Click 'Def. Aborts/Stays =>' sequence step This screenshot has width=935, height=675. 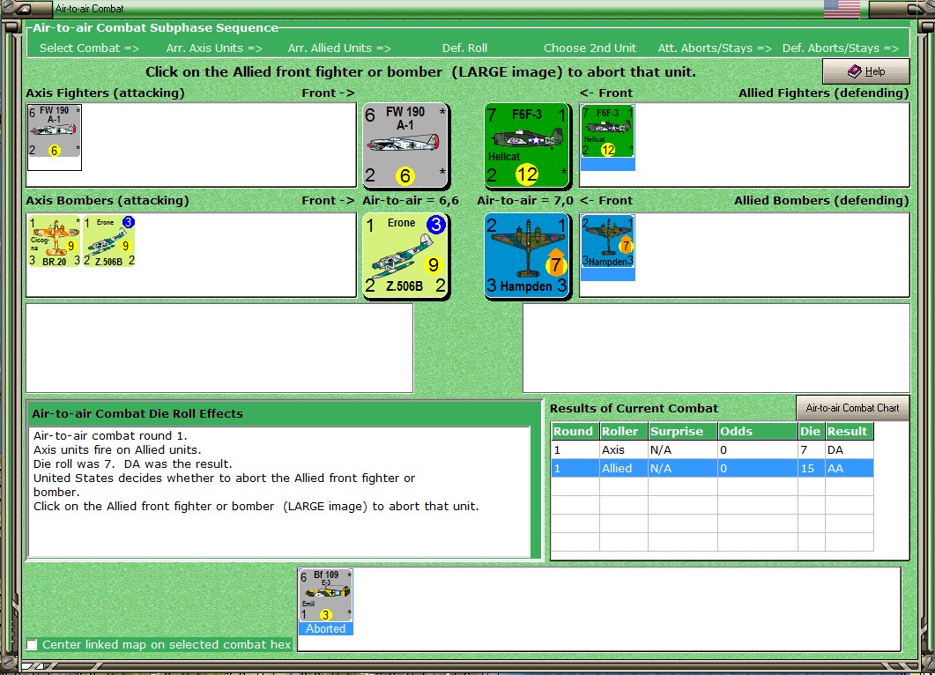(x=840, y=48)
